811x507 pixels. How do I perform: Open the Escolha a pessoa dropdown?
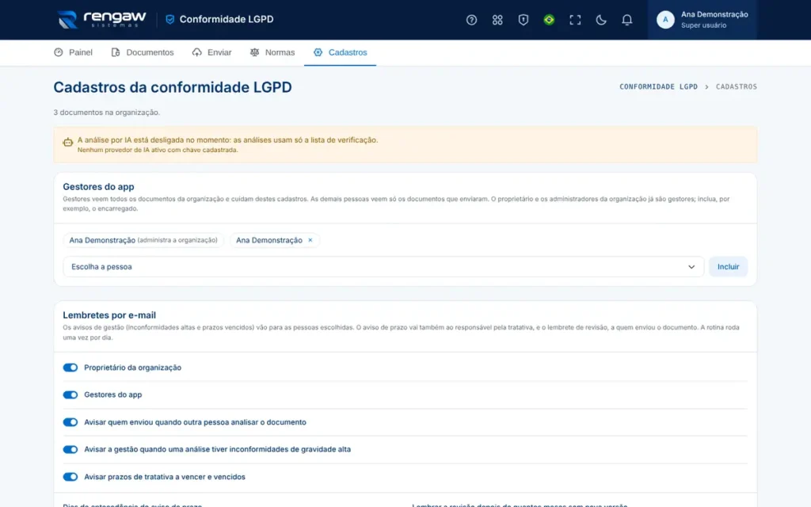click(x=383, y=267)
